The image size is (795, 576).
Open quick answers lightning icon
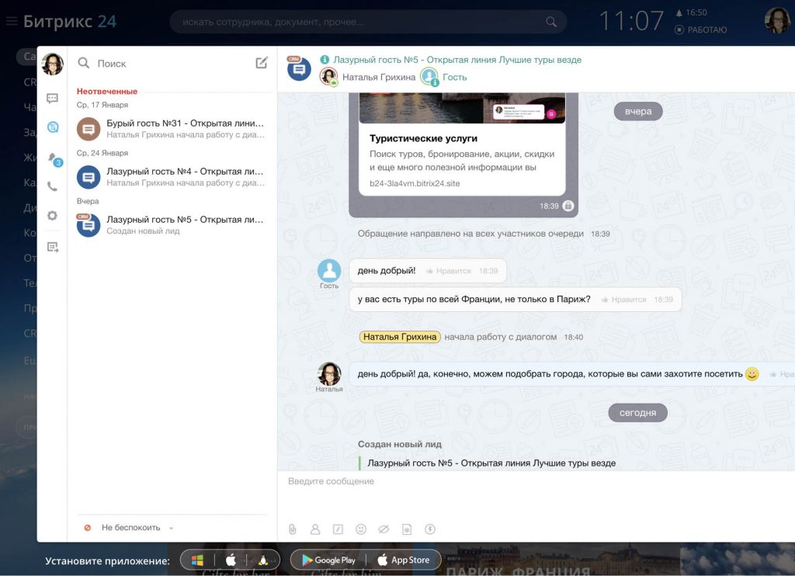pos(430,529)
